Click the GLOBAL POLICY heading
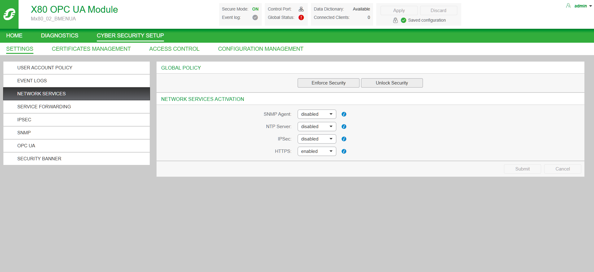Viewport: 594px width, 272px height. [181, 68]
